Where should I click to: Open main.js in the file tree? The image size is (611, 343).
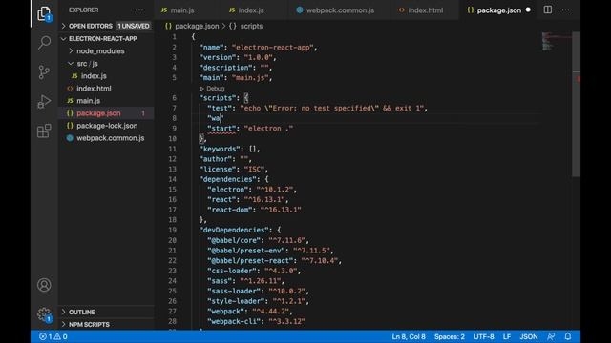pyautogui.click(x=106, y=101)
